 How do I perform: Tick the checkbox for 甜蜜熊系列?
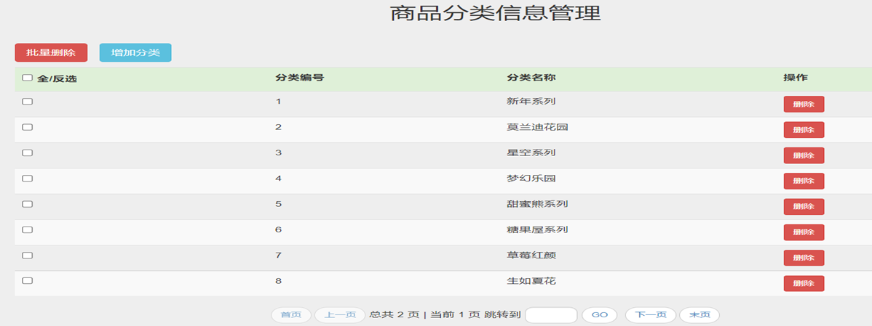[27, 203]
